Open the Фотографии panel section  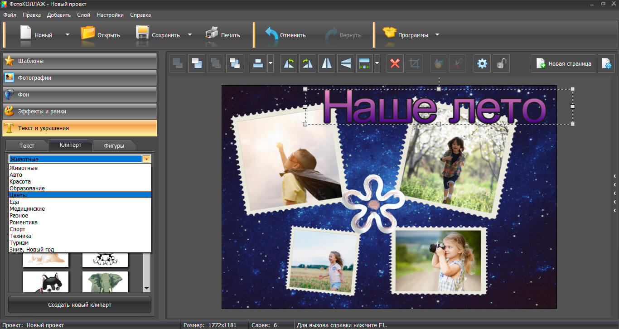coord(80,77)
